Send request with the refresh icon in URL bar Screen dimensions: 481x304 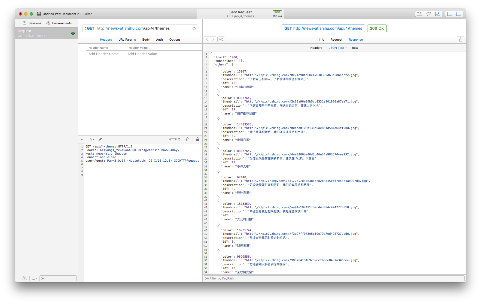[194, 28]
